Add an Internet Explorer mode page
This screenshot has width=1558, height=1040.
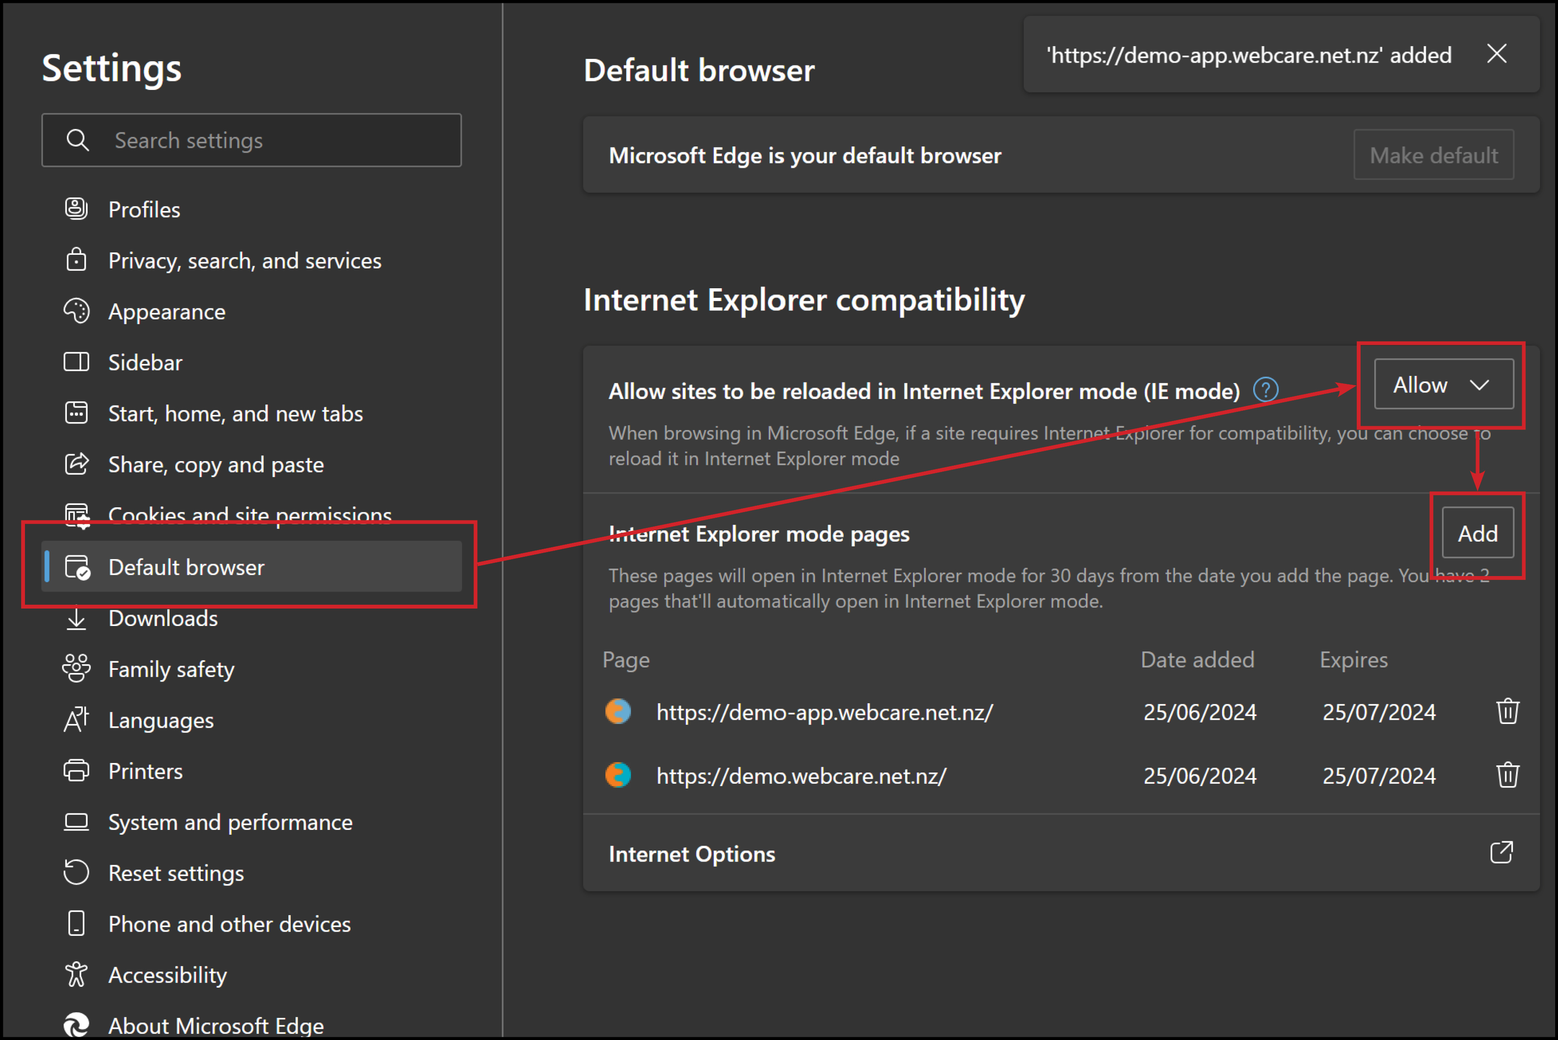click(1478, 533)
